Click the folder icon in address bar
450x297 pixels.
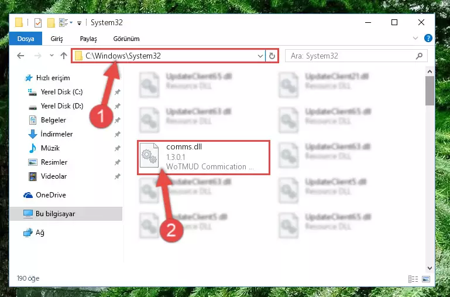78,56
